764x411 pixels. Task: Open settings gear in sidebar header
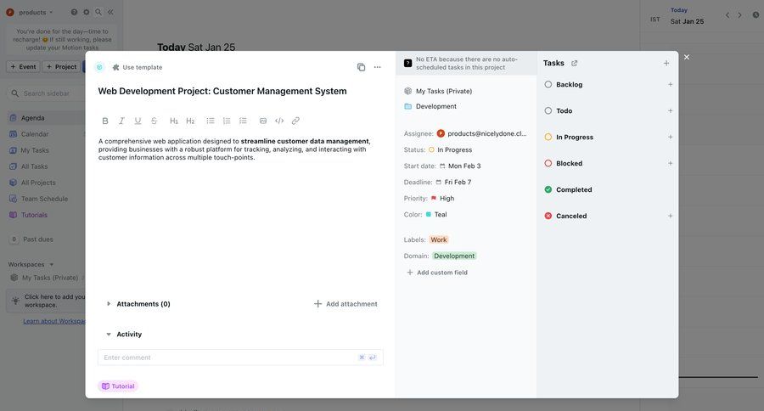click(x=87, y=12)
